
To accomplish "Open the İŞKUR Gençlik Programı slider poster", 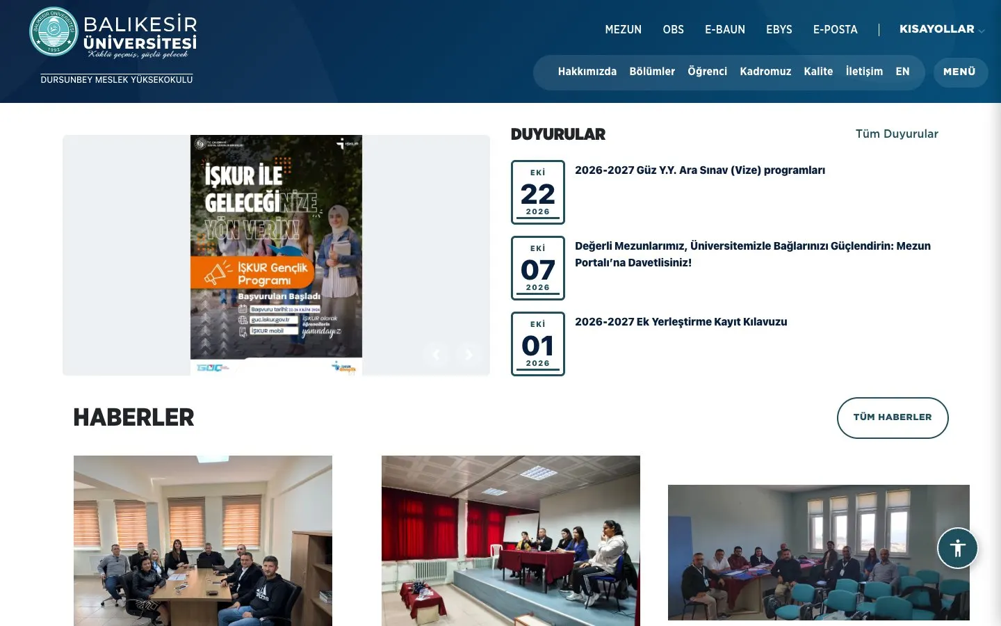I will 276,255.
